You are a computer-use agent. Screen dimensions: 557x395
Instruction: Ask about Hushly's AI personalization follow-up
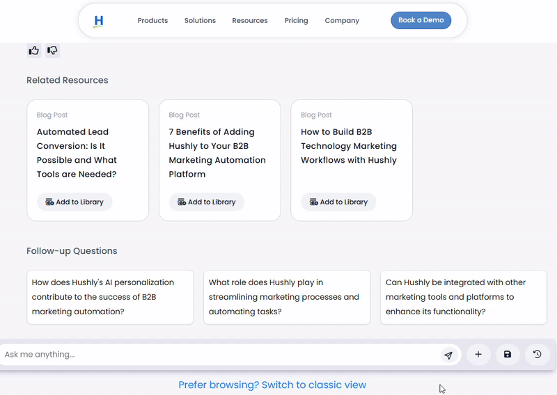point(110,297)
